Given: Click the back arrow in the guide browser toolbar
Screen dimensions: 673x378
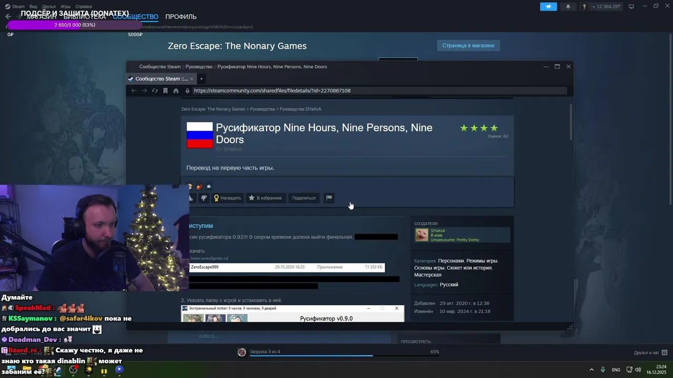Looking at the screenshot, I should click(134, 91).
